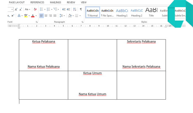The image size is (193, 113).
Task: Align paragraph text to the right
Action: pos(50,16)
